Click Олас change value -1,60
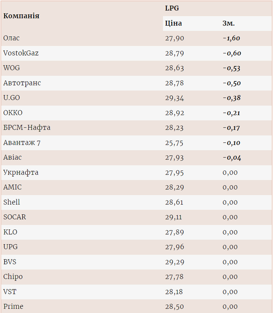273x313 pixels. pos(232,38)
